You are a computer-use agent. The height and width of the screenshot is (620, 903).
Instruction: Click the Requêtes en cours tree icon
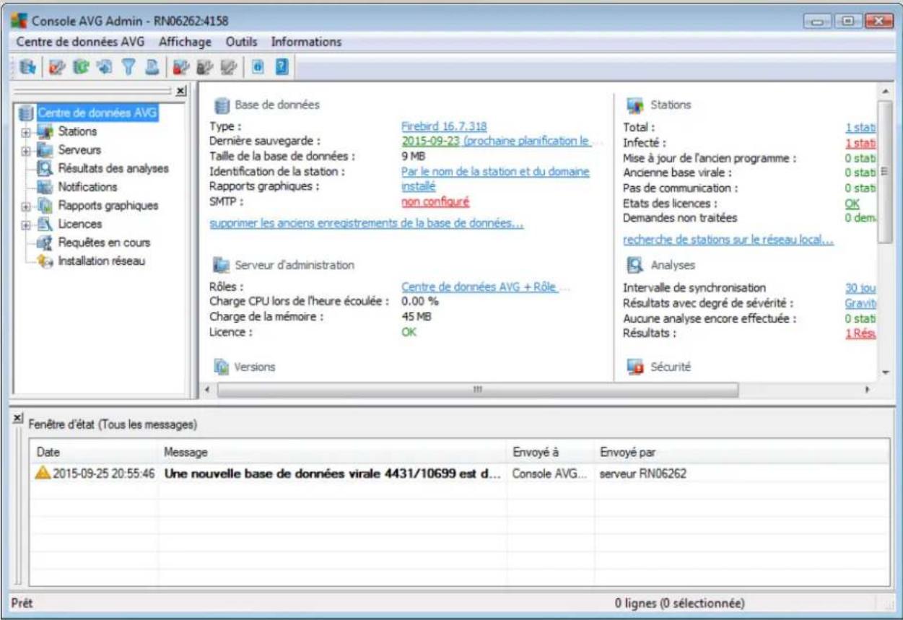pyautogui.click(x=45, y=243)
